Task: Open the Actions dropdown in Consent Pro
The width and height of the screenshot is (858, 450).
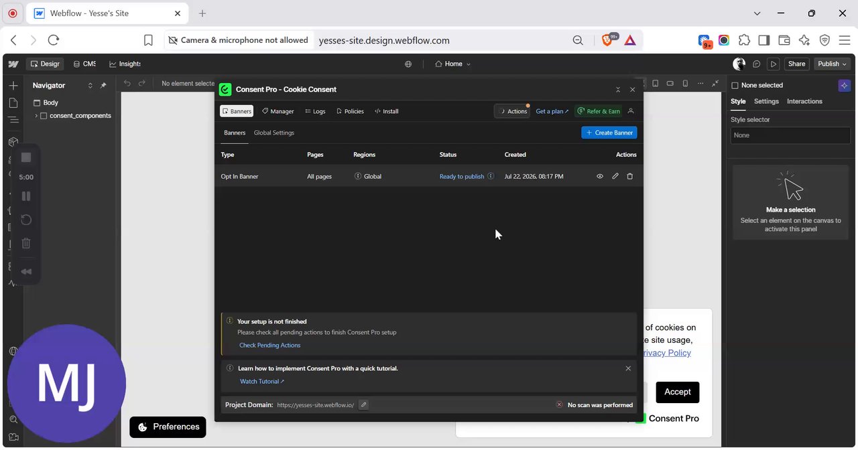Action: click(x=513, y=111)
